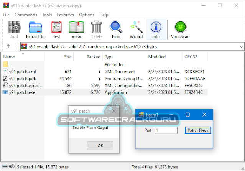Select the y91 patch.pdb file name

point(23,79)
